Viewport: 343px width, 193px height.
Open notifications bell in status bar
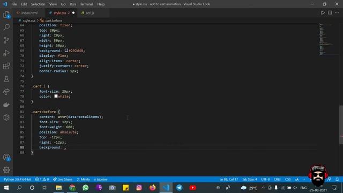pyautogui.click(x=337, y=179)
